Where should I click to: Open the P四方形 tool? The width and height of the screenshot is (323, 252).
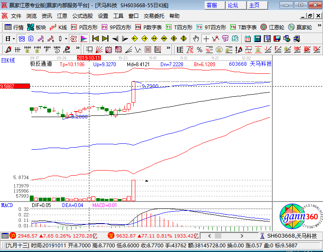click(84, 27)
